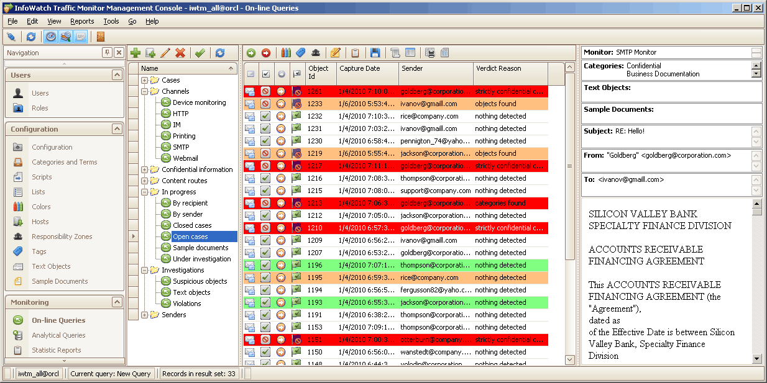This screenshot has height=383, width=767.
Task: Open the Tools menu
Action: pyautogui.click(x=111, y=21)
